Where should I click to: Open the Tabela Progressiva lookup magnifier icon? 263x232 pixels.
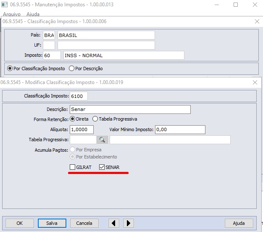[x=103, y=140]
